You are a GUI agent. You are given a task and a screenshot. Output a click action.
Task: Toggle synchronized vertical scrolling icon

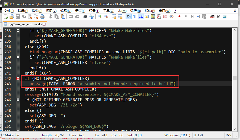(x=114, y=17)
